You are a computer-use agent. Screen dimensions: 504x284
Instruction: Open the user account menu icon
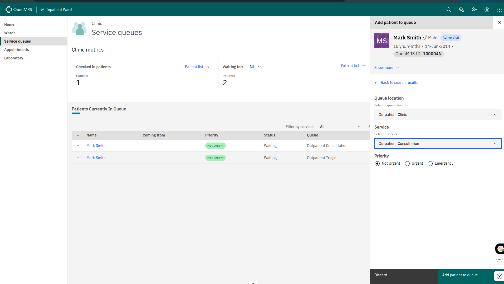point(487,10)
